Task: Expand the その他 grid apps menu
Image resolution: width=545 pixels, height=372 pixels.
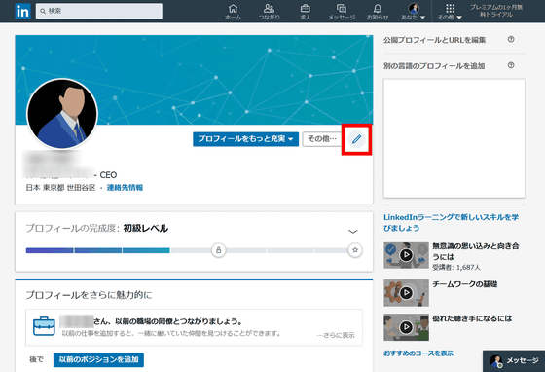Action: point(450,12)
